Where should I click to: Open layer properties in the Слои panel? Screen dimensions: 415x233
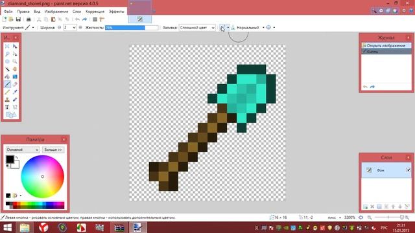407,206
